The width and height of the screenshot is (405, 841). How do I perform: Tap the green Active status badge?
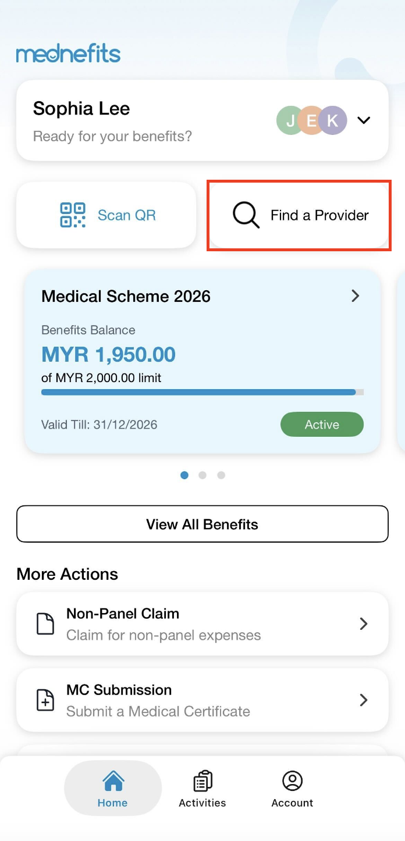pos(322,425)
